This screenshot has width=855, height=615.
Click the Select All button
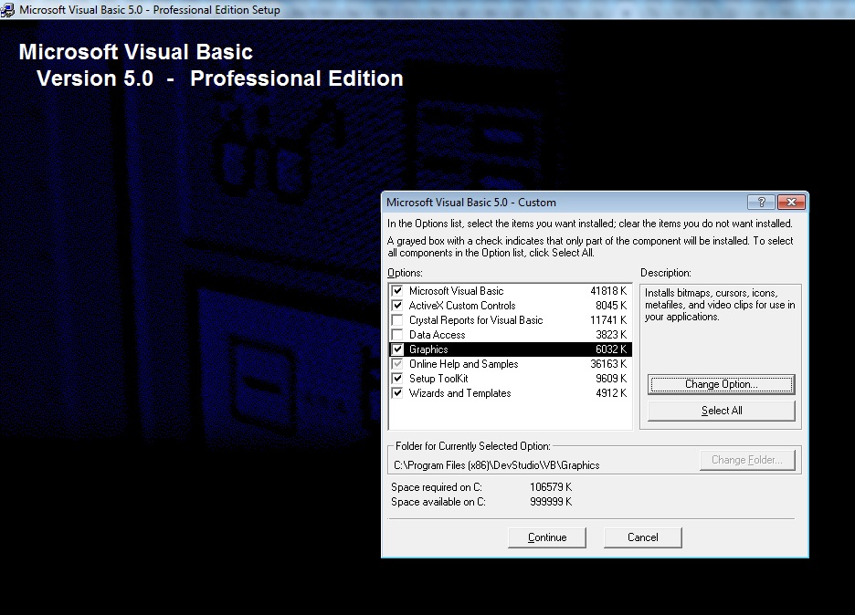[x=721, y=411]
